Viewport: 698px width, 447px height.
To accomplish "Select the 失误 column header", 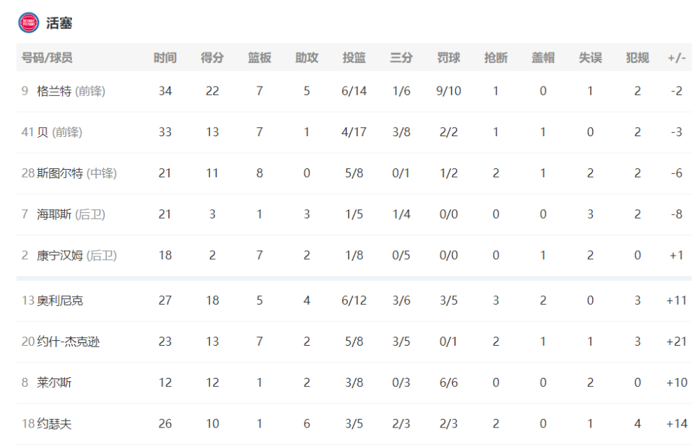I will click(x=591, y=57).
